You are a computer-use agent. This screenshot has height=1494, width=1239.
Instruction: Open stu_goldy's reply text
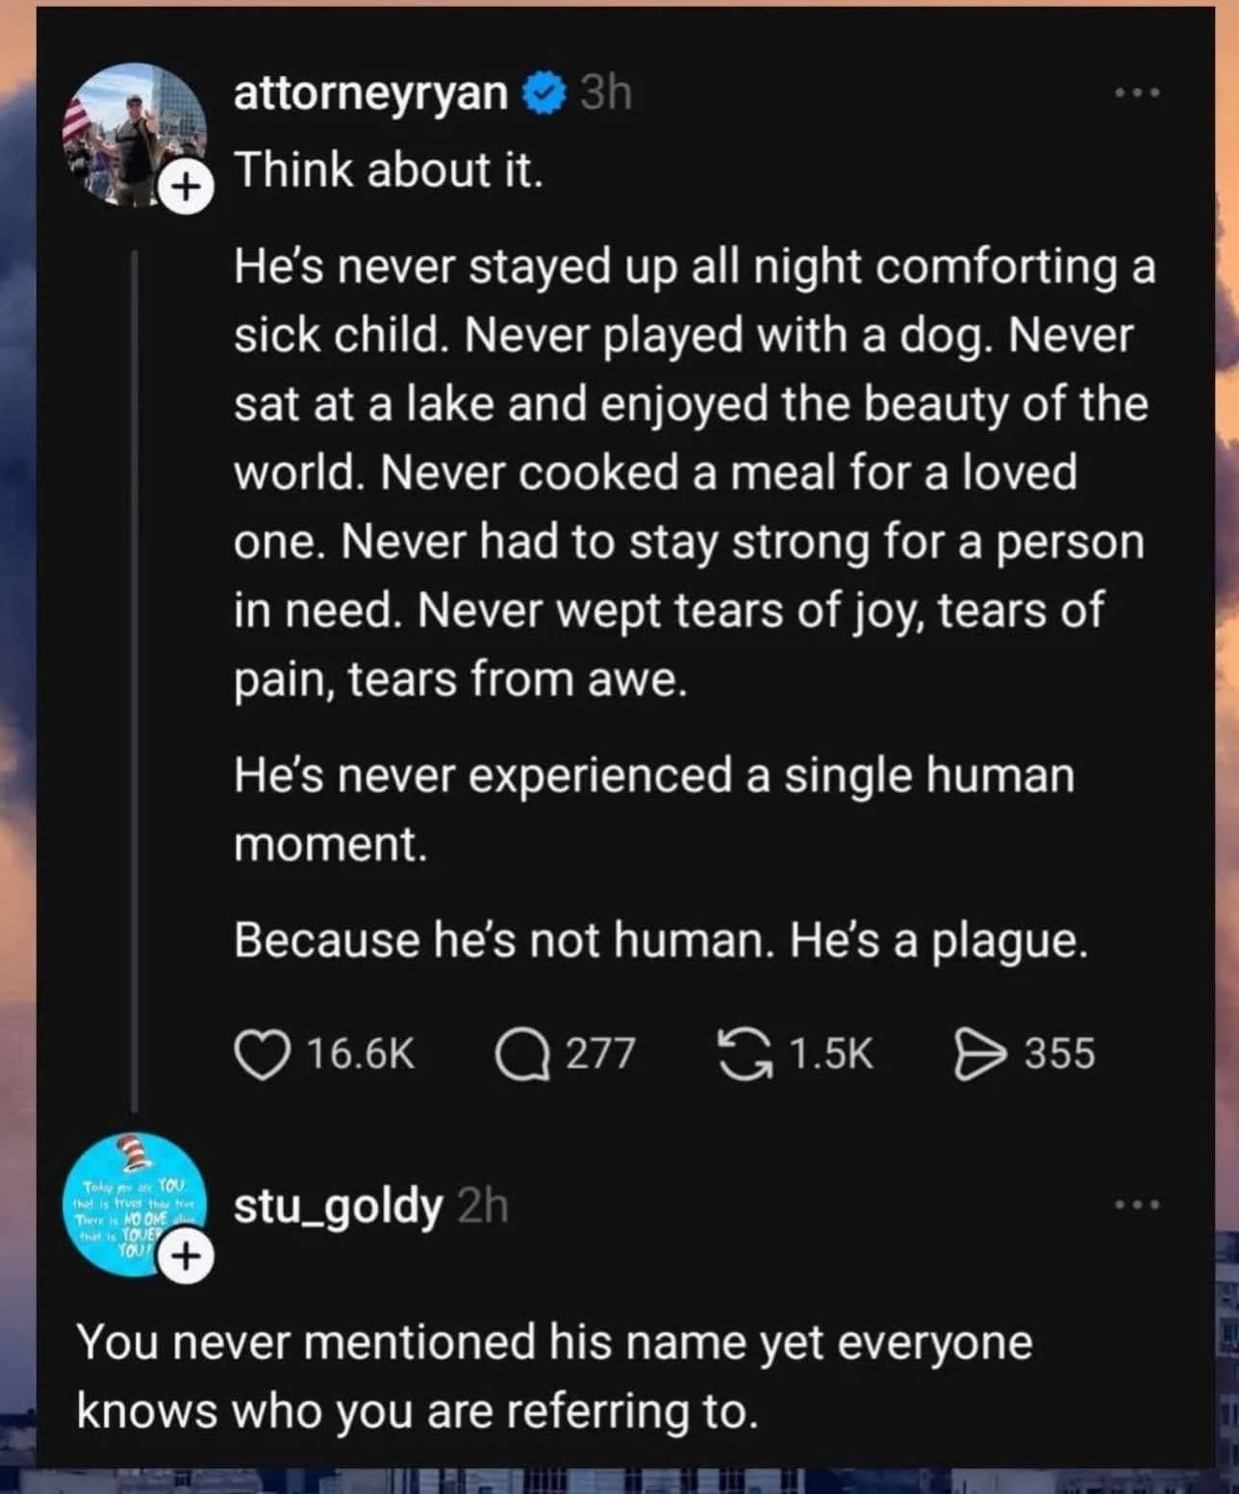click(554, 1377)
